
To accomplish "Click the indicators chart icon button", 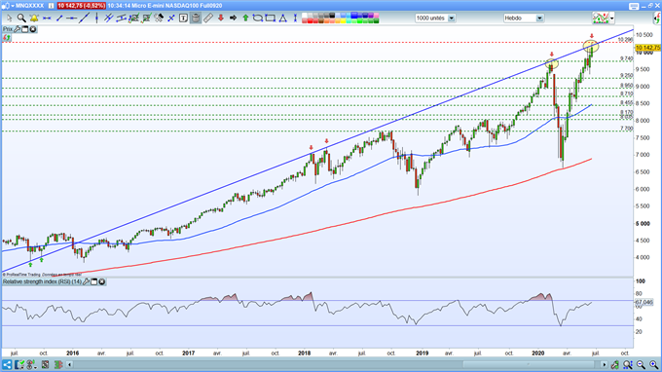I will 601,19.
